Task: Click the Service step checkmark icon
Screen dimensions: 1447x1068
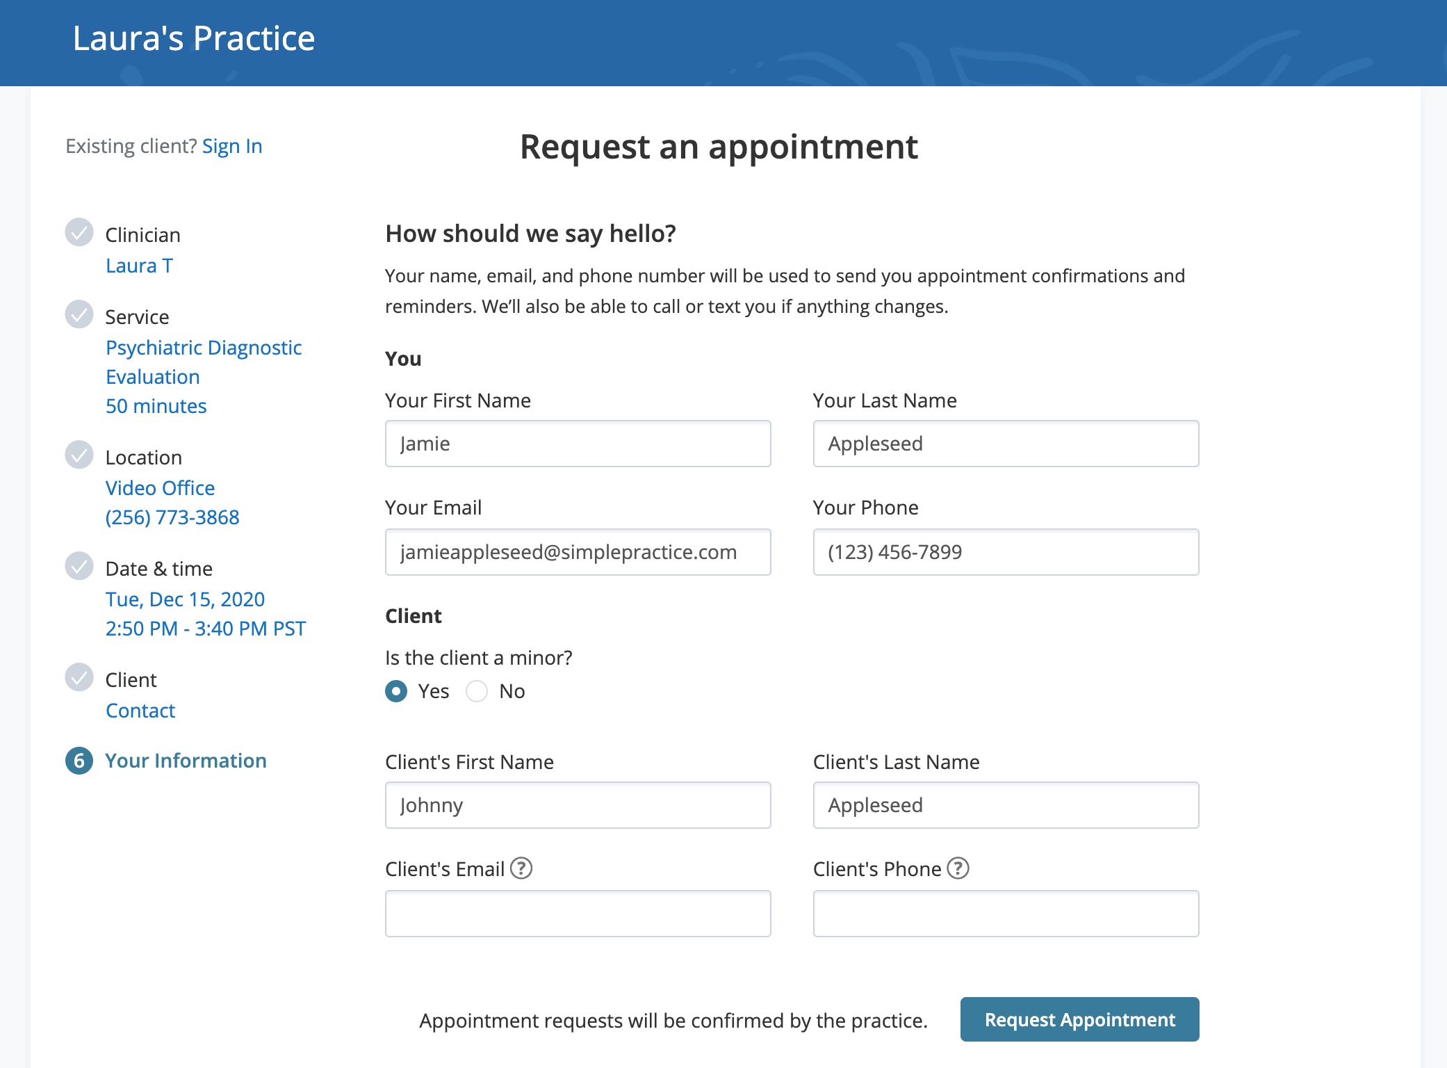Action: coord(79,314)
